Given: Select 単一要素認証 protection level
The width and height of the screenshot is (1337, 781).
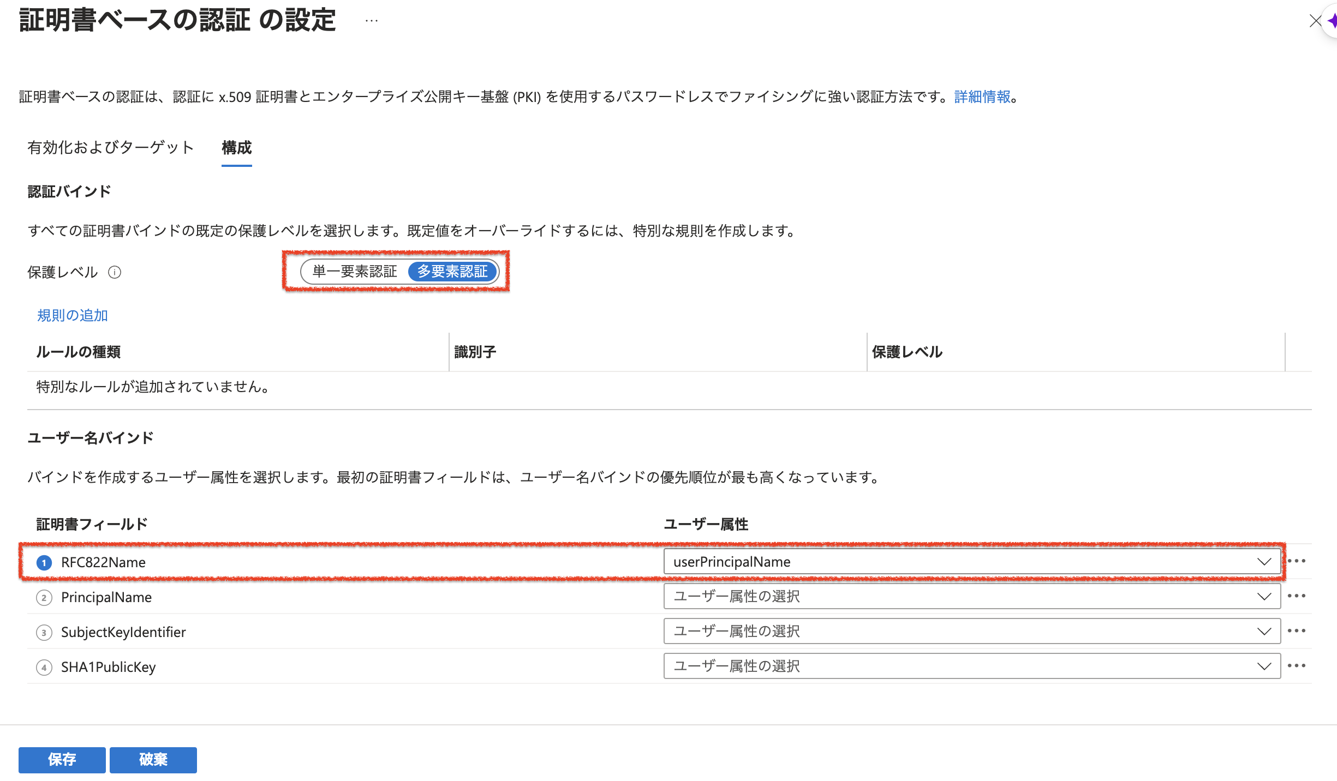Looking at the screenshot, I should point(355,272).
